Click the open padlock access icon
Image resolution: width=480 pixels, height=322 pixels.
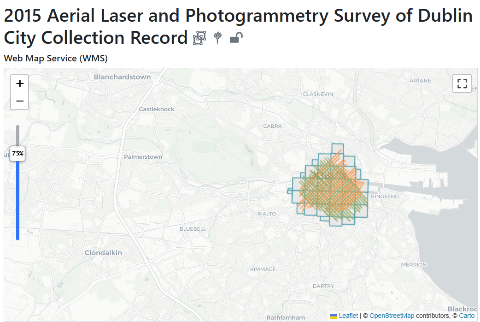pos(236,38)
